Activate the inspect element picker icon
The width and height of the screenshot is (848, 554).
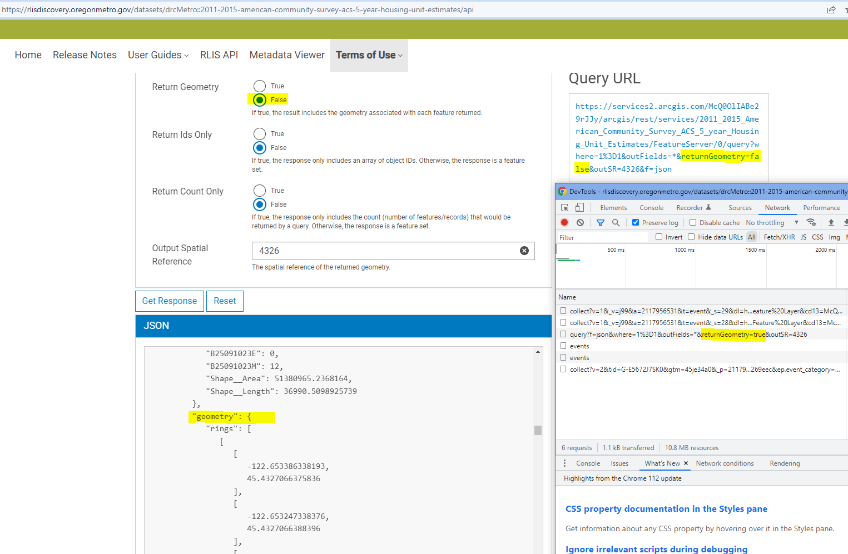point(564,207)
